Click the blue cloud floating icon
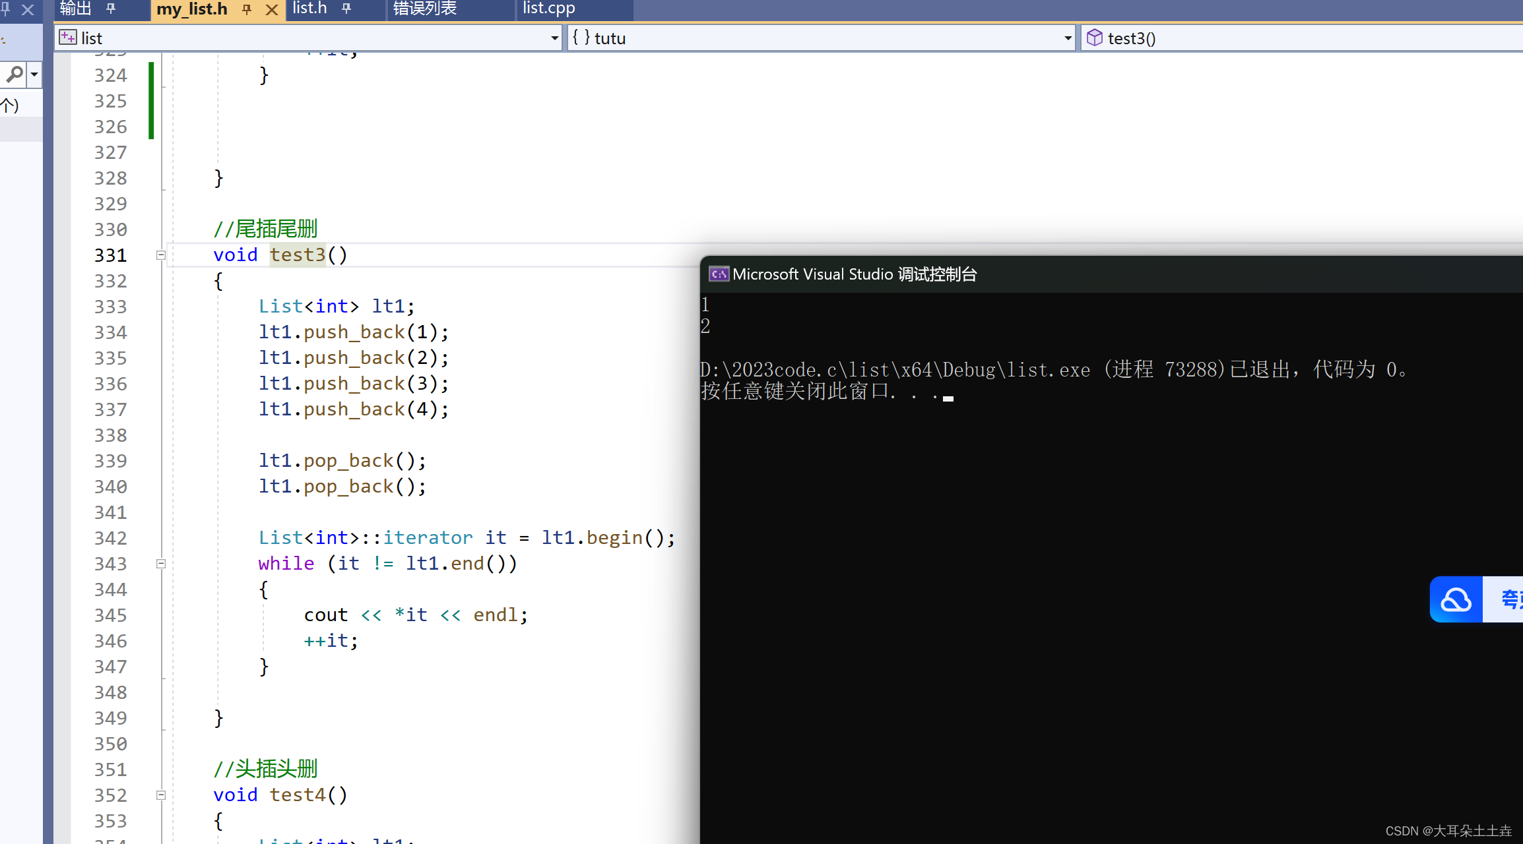Image resolution: width=1523 pixels, height=844 pixels. click(1456, 599)
